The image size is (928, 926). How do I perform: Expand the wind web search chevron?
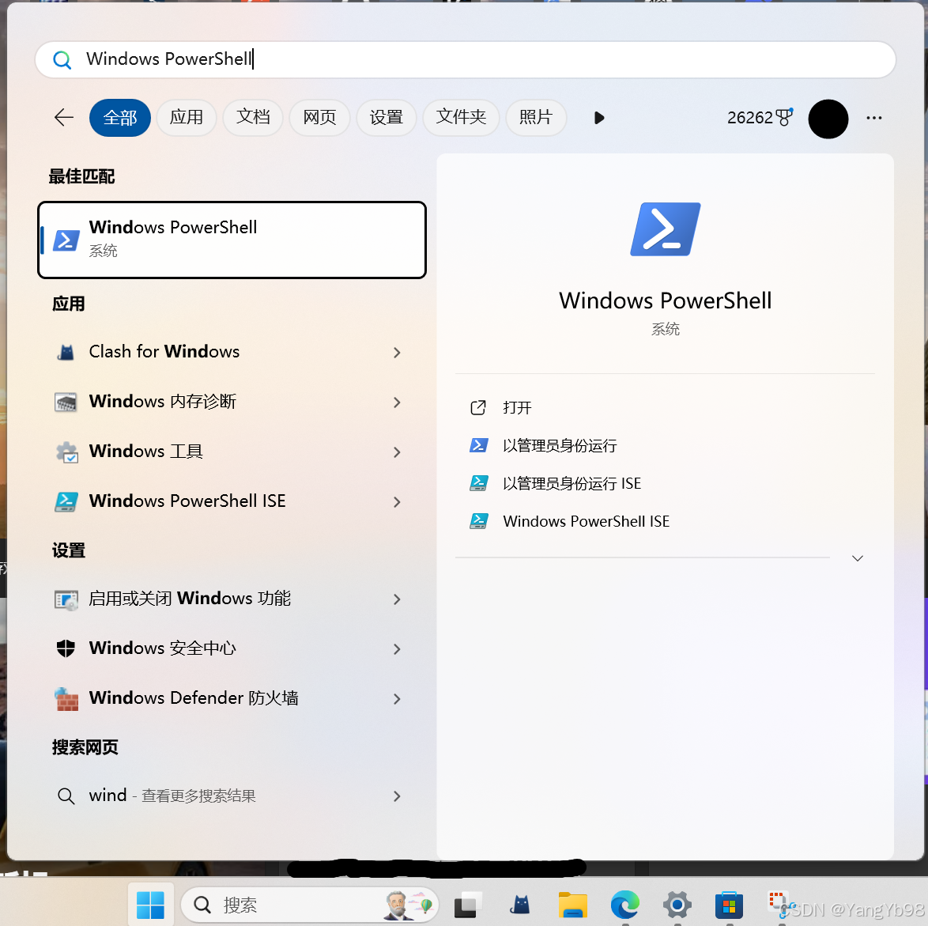pyautogui.click(x=397, y=796)
